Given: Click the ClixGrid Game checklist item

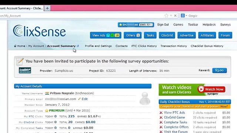Looking at the screenshot, I should pyautogui.click(x=174, y=117).
